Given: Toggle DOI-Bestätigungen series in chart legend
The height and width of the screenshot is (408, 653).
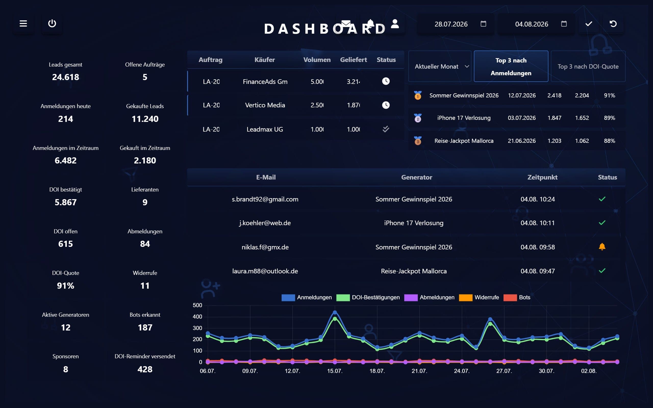Looking at the screenshot, I should (368, 297).
